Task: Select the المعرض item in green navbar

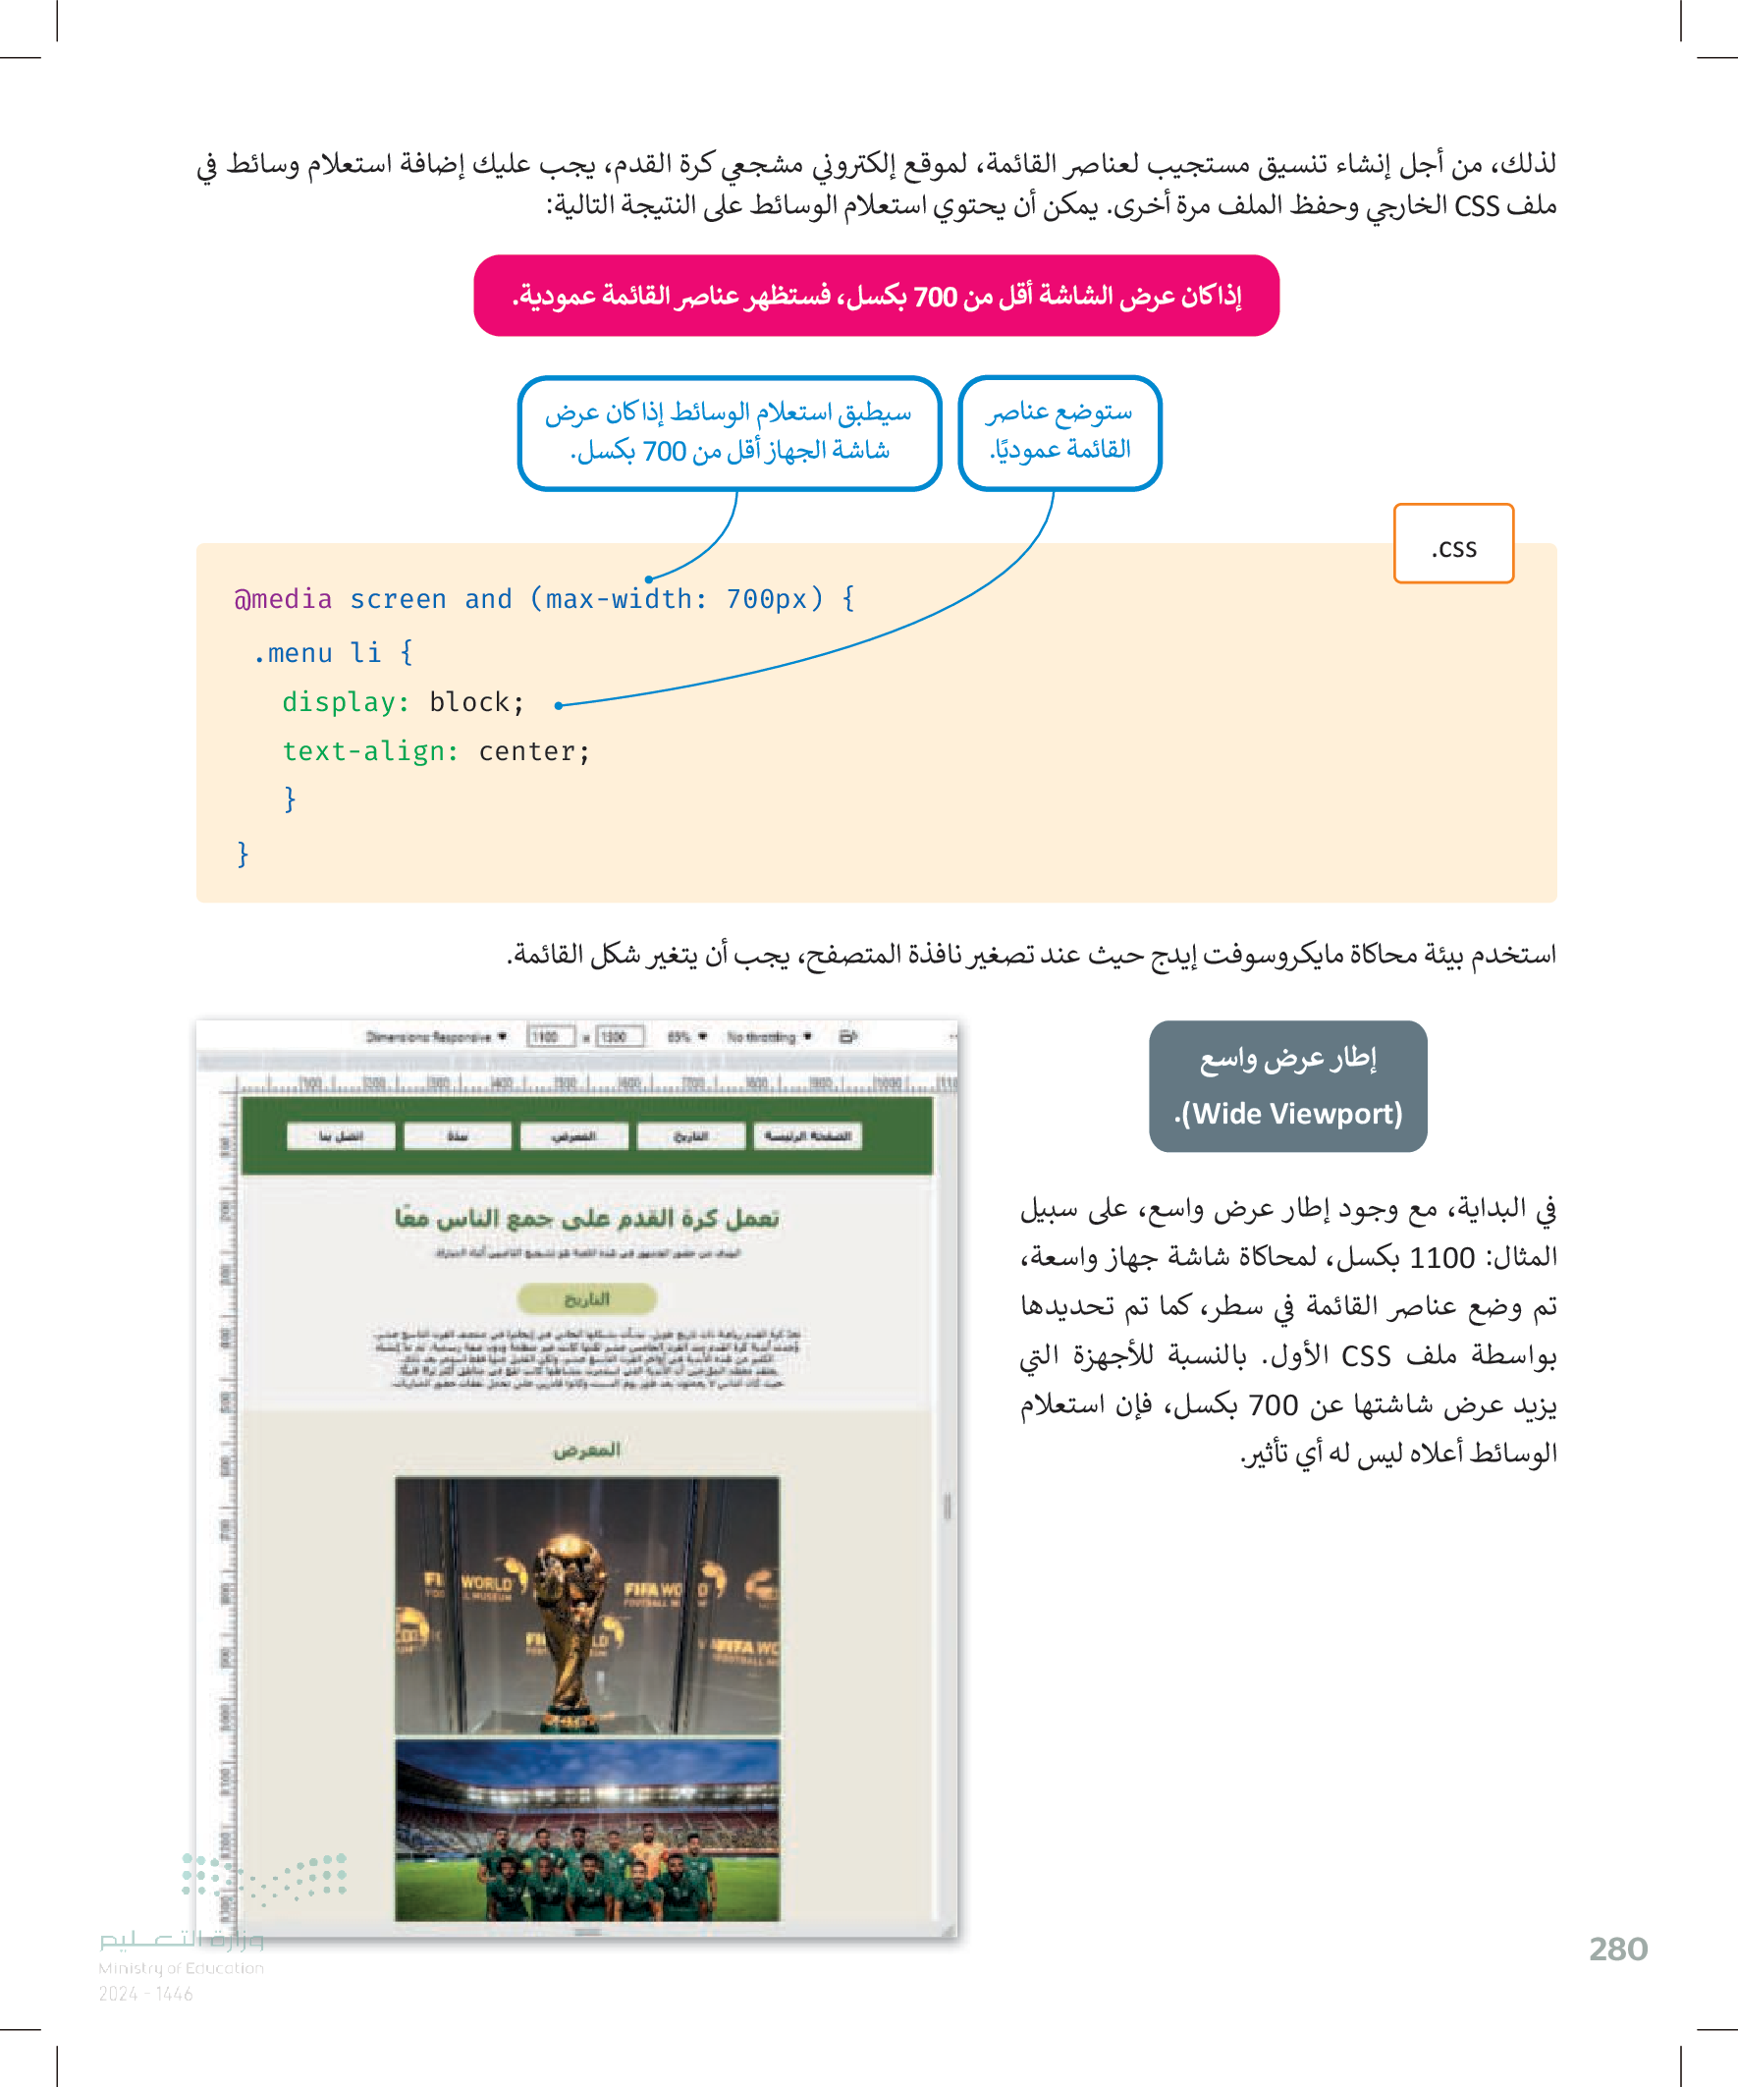Action: (573, 1136)
